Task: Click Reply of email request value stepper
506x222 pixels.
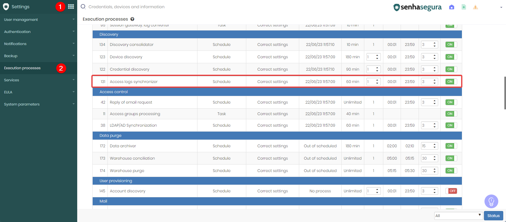Action: click(430, 102)
